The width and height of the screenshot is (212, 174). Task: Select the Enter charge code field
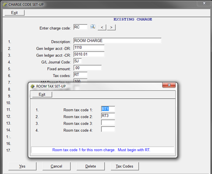point(81,27)
